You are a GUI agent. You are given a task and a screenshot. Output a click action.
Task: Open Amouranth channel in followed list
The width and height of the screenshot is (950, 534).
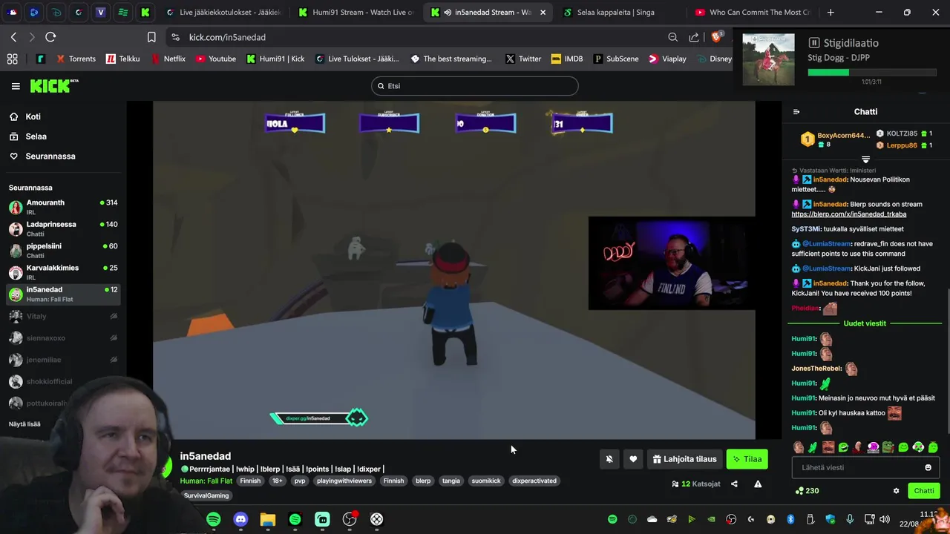(x=63, y=207)
